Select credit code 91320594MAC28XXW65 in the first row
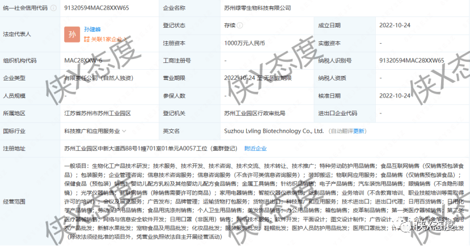470x246 pixels. point(96,8)
